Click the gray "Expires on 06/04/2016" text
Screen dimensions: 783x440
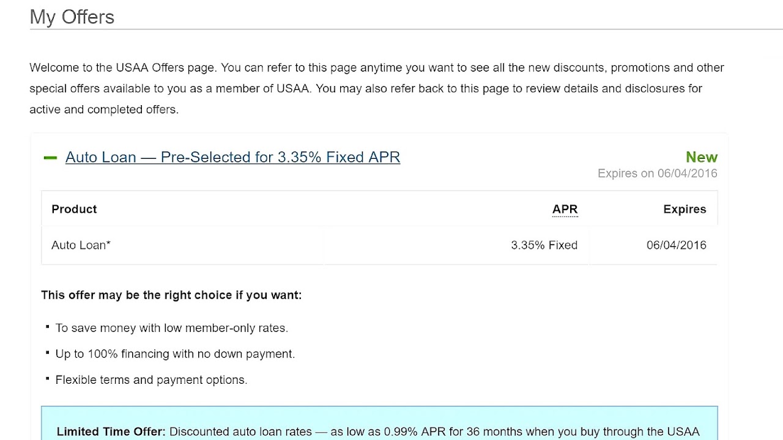point(657,174)
